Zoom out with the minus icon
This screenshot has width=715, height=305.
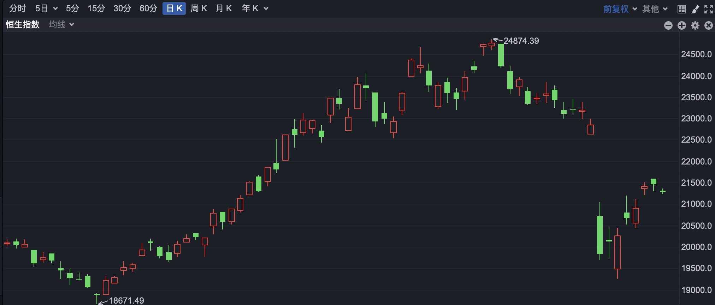668,25
